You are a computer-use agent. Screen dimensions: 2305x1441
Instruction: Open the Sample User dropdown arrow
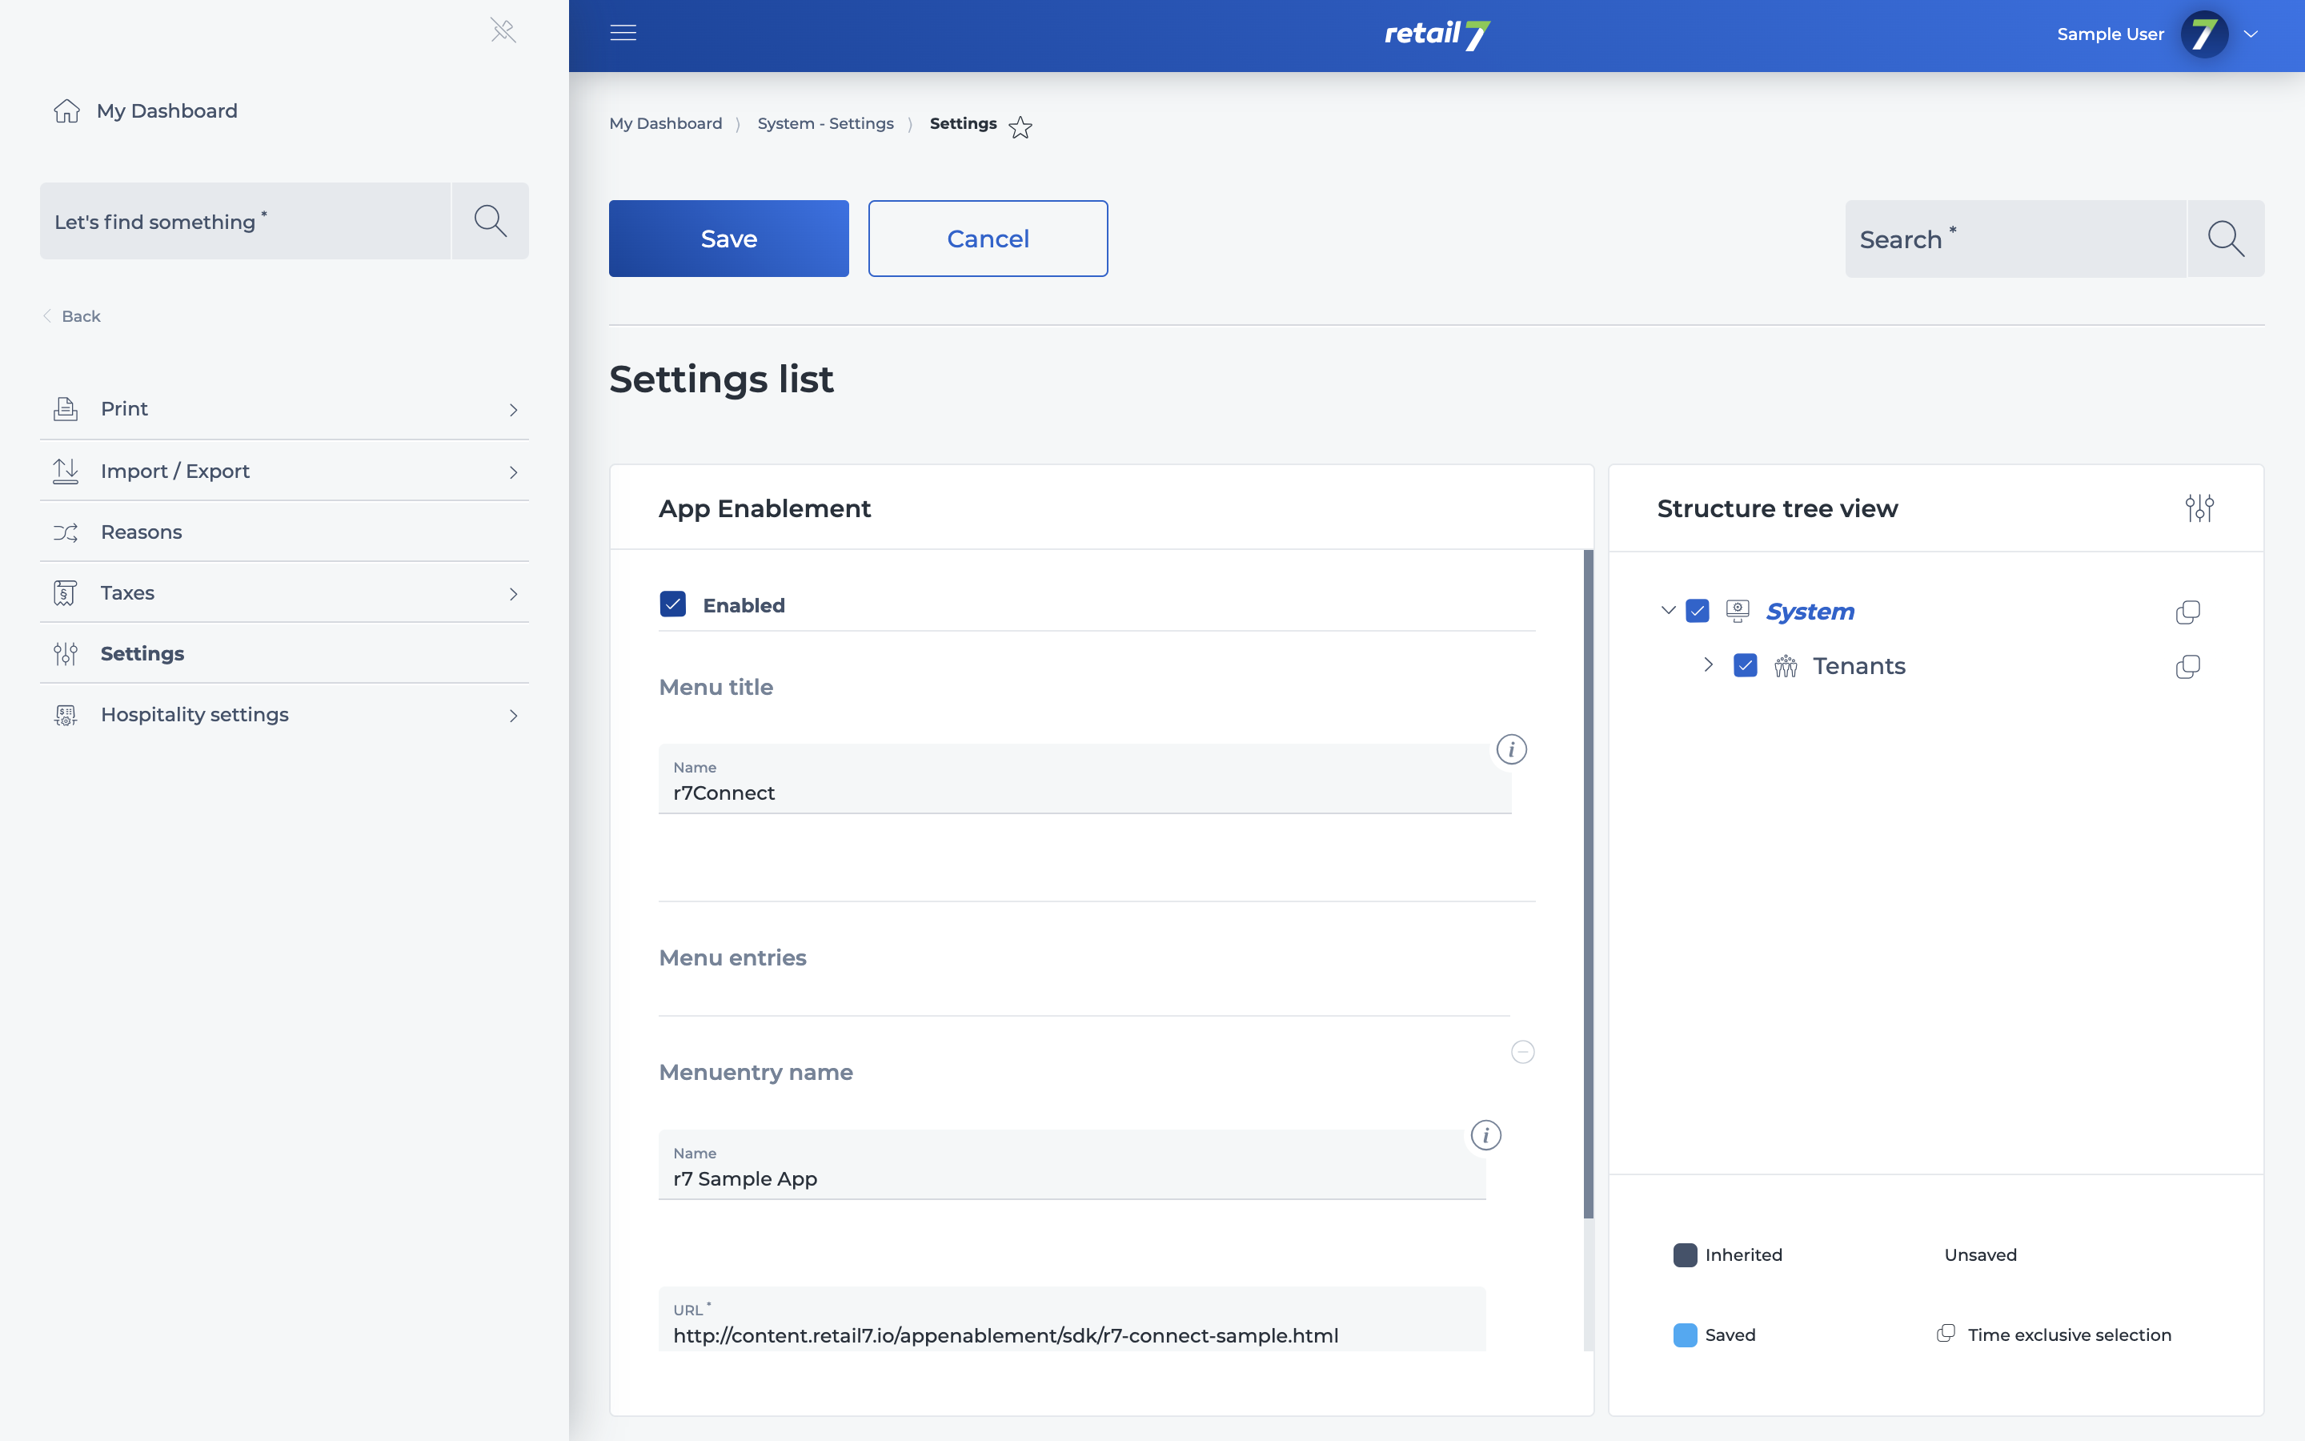click(2251, 34)
